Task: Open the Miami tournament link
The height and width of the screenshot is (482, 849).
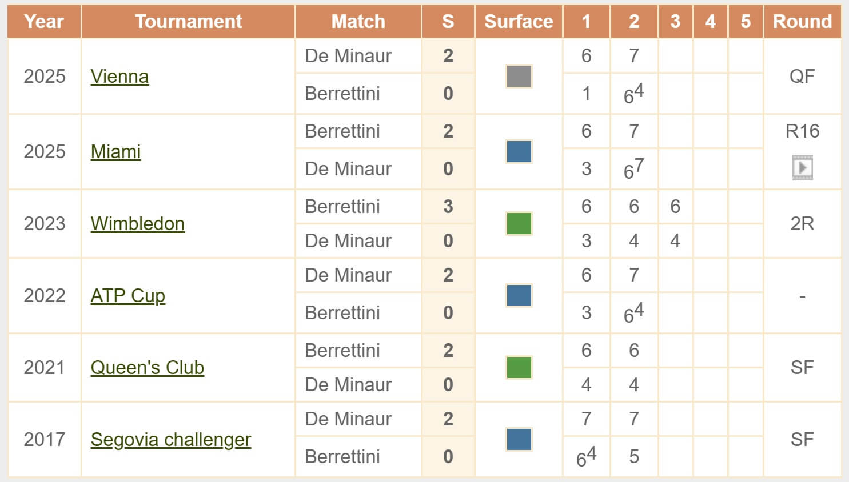Action: pos(116,152)
